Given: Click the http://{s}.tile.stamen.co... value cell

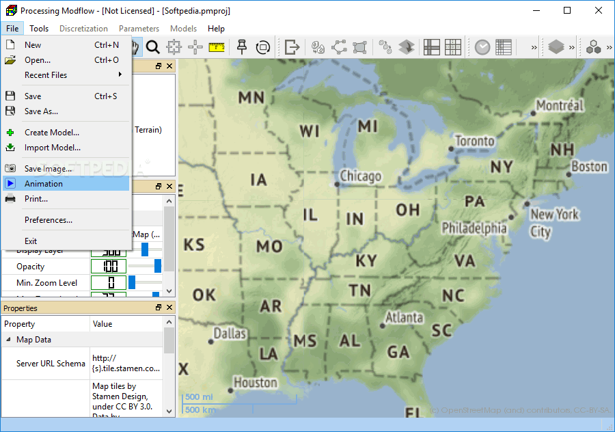Looking at the screenshot, I should pos(126,364).
